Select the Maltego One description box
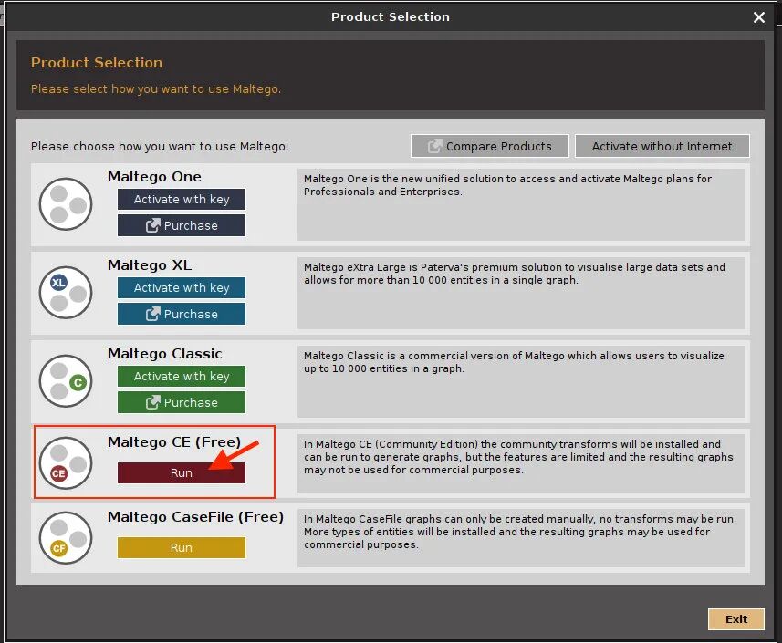 coord(521,204)
